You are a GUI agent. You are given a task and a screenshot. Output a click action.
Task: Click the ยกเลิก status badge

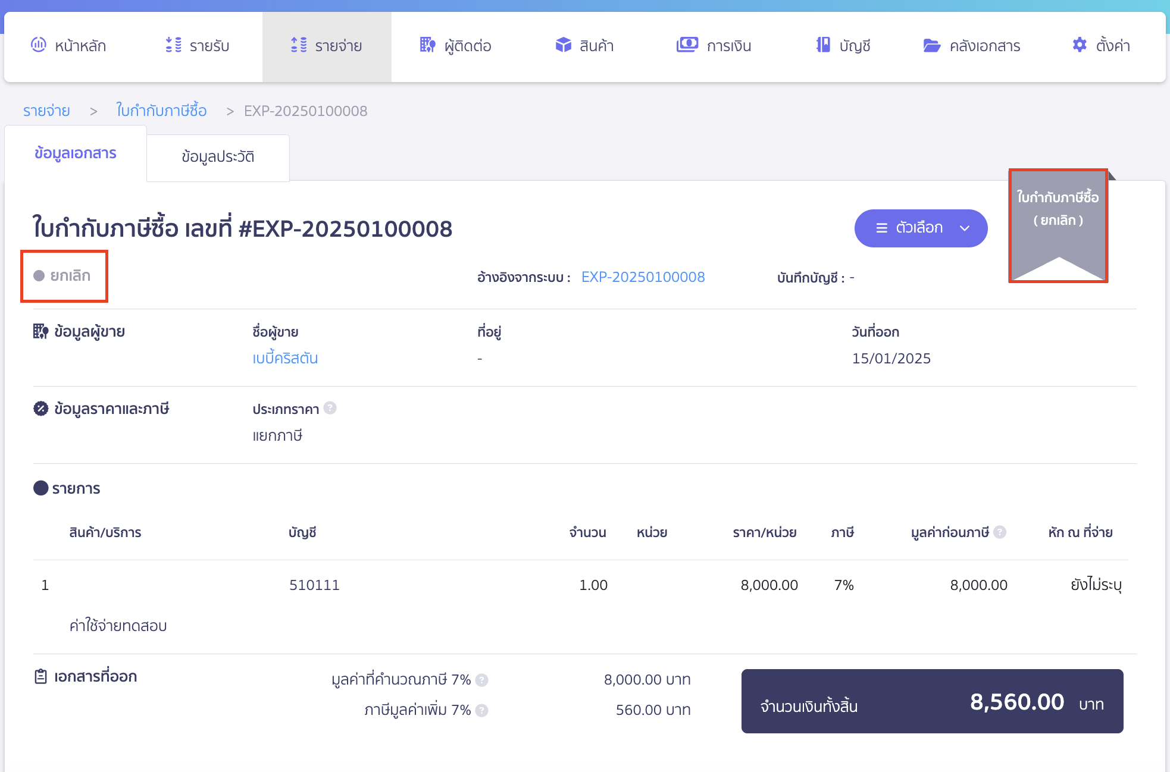point(63,276)
